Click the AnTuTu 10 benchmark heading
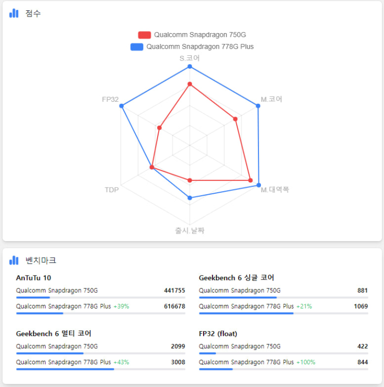 (34, 278)
